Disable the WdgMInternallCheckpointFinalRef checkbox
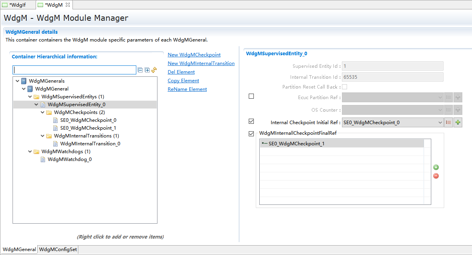The image size is (472, 255). point(251,134)
